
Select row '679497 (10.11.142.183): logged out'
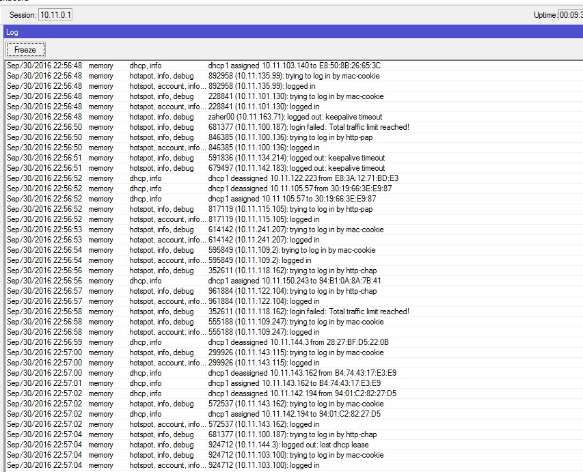coord(294,168)
